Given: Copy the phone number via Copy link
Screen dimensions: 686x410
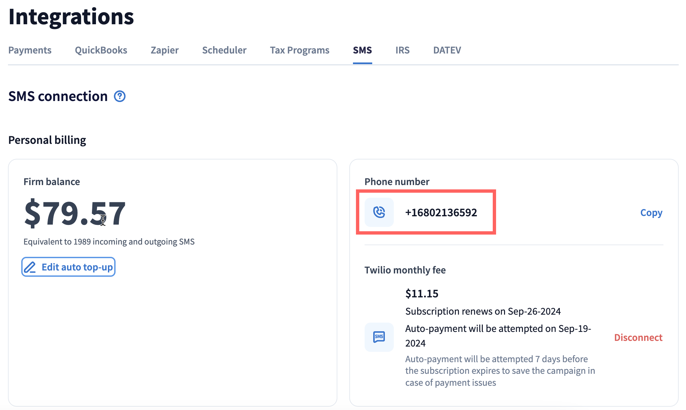Looking at the screenshot, I should click(651, 213).
